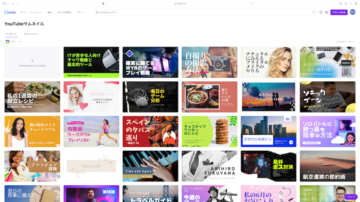
Task: Expand the テンプレート menu
Action: click(37, 12)
